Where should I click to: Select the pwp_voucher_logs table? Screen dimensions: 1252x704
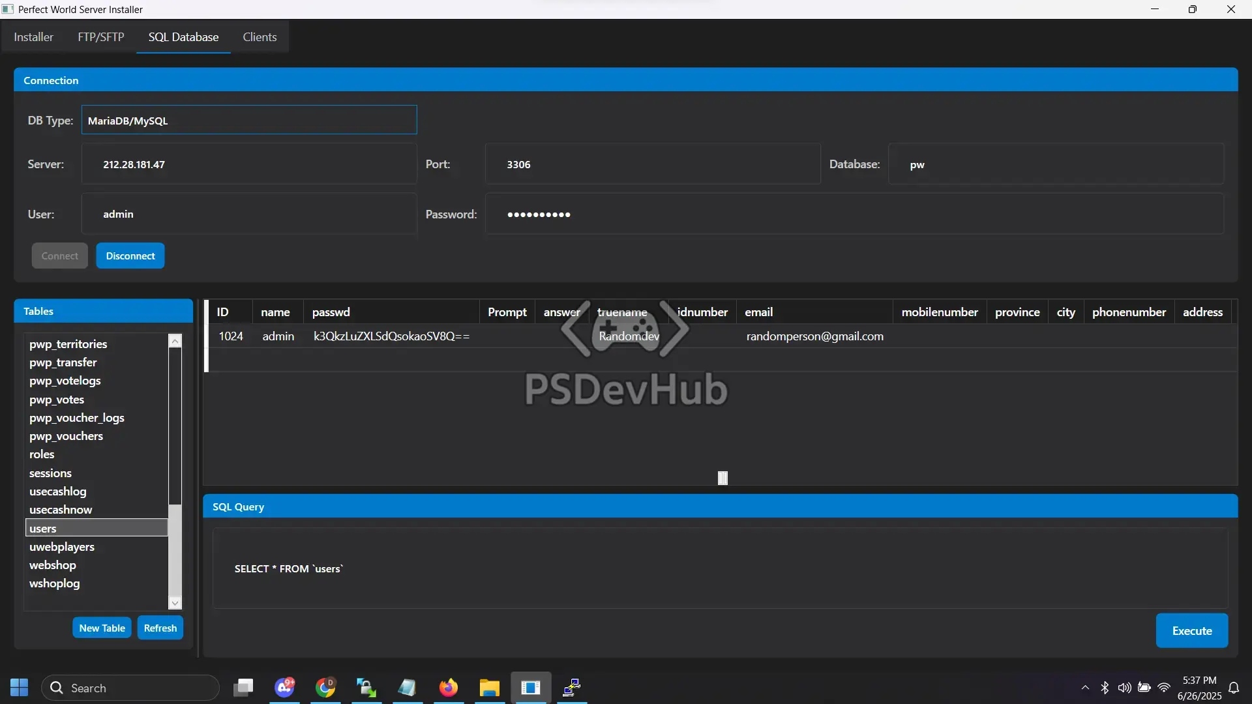97,418
